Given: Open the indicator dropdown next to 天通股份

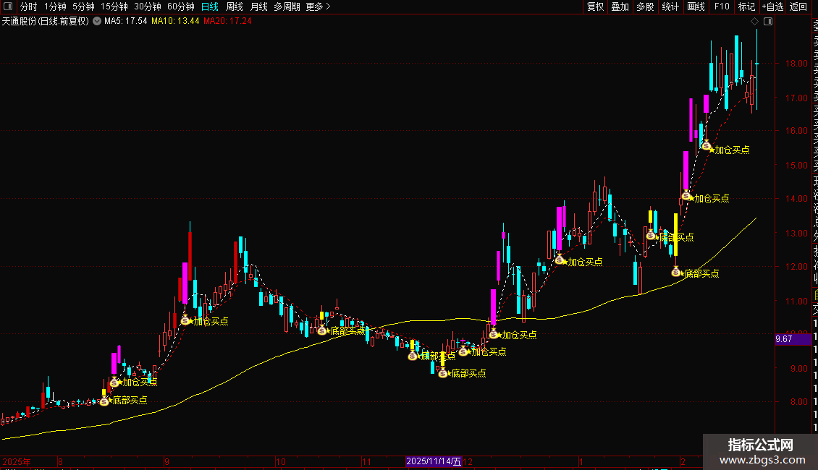Looking at the screenshot, I should tap(97, 22).
